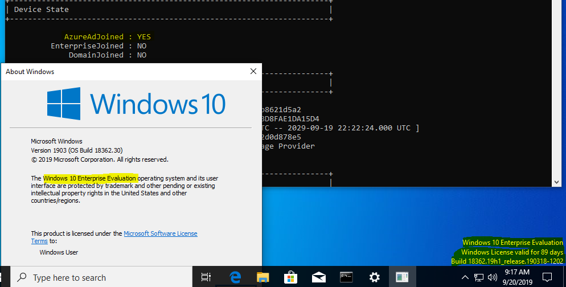Open the Microsoft Software License link
The image size is (566, 287).
click(161, 233)
